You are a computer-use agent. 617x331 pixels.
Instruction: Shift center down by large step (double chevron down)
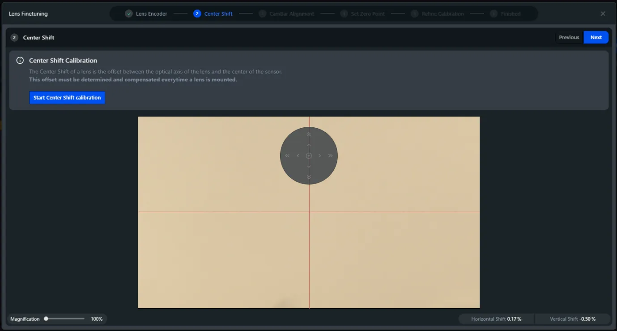pyautogui.click(x=309, y=177)
